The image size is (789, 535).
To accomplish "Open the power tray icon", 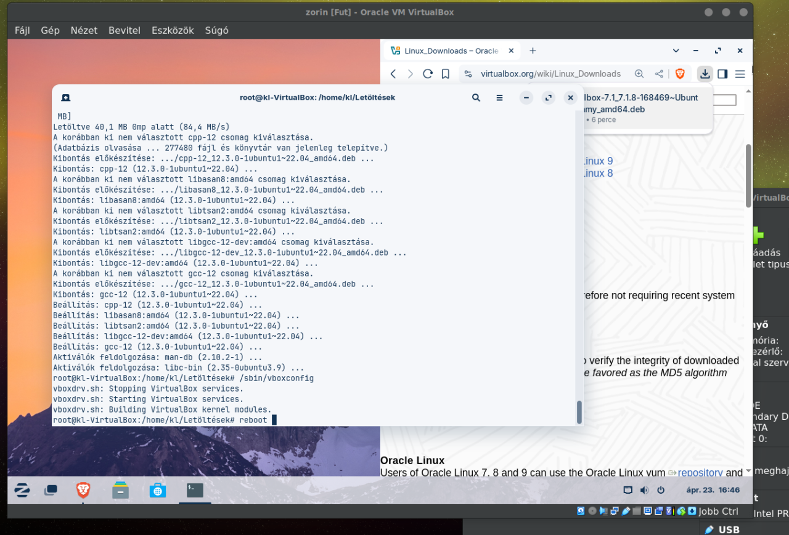I will point(661,491).
